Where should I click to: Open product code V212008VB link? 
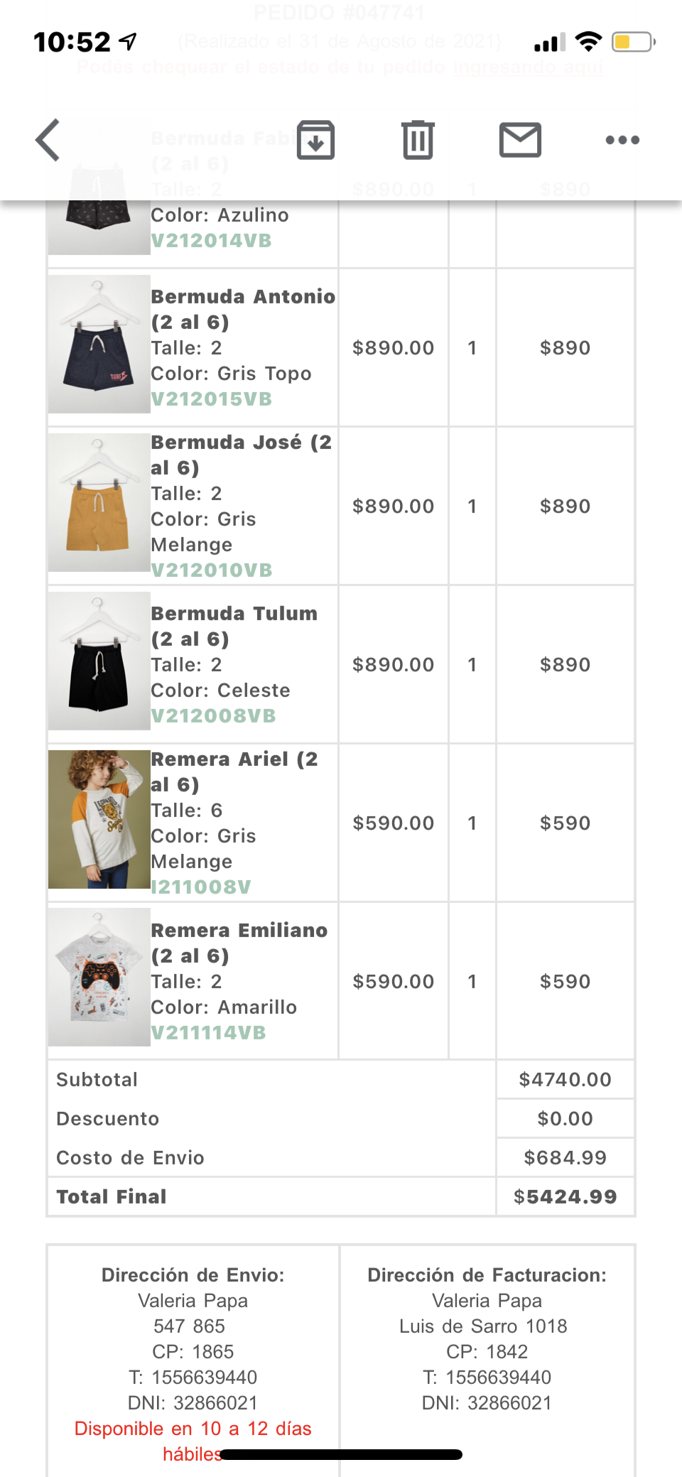(x=213, y=716)
